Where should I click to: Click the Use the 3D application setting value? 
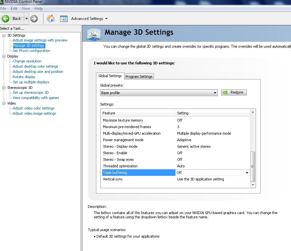pyautogui.click(x=201, y=179)
